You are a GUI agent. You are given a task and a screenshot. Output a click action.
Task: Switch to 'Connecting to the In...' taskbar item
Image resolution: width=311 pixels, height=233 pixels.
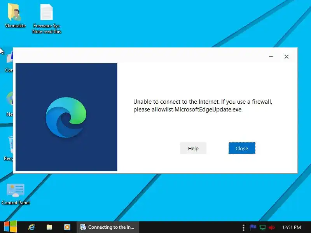(x=108, y=227)
